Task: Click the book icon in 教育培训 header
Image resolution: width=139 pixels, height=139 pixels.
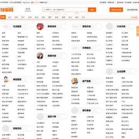Action: click(x=64, y=26)
